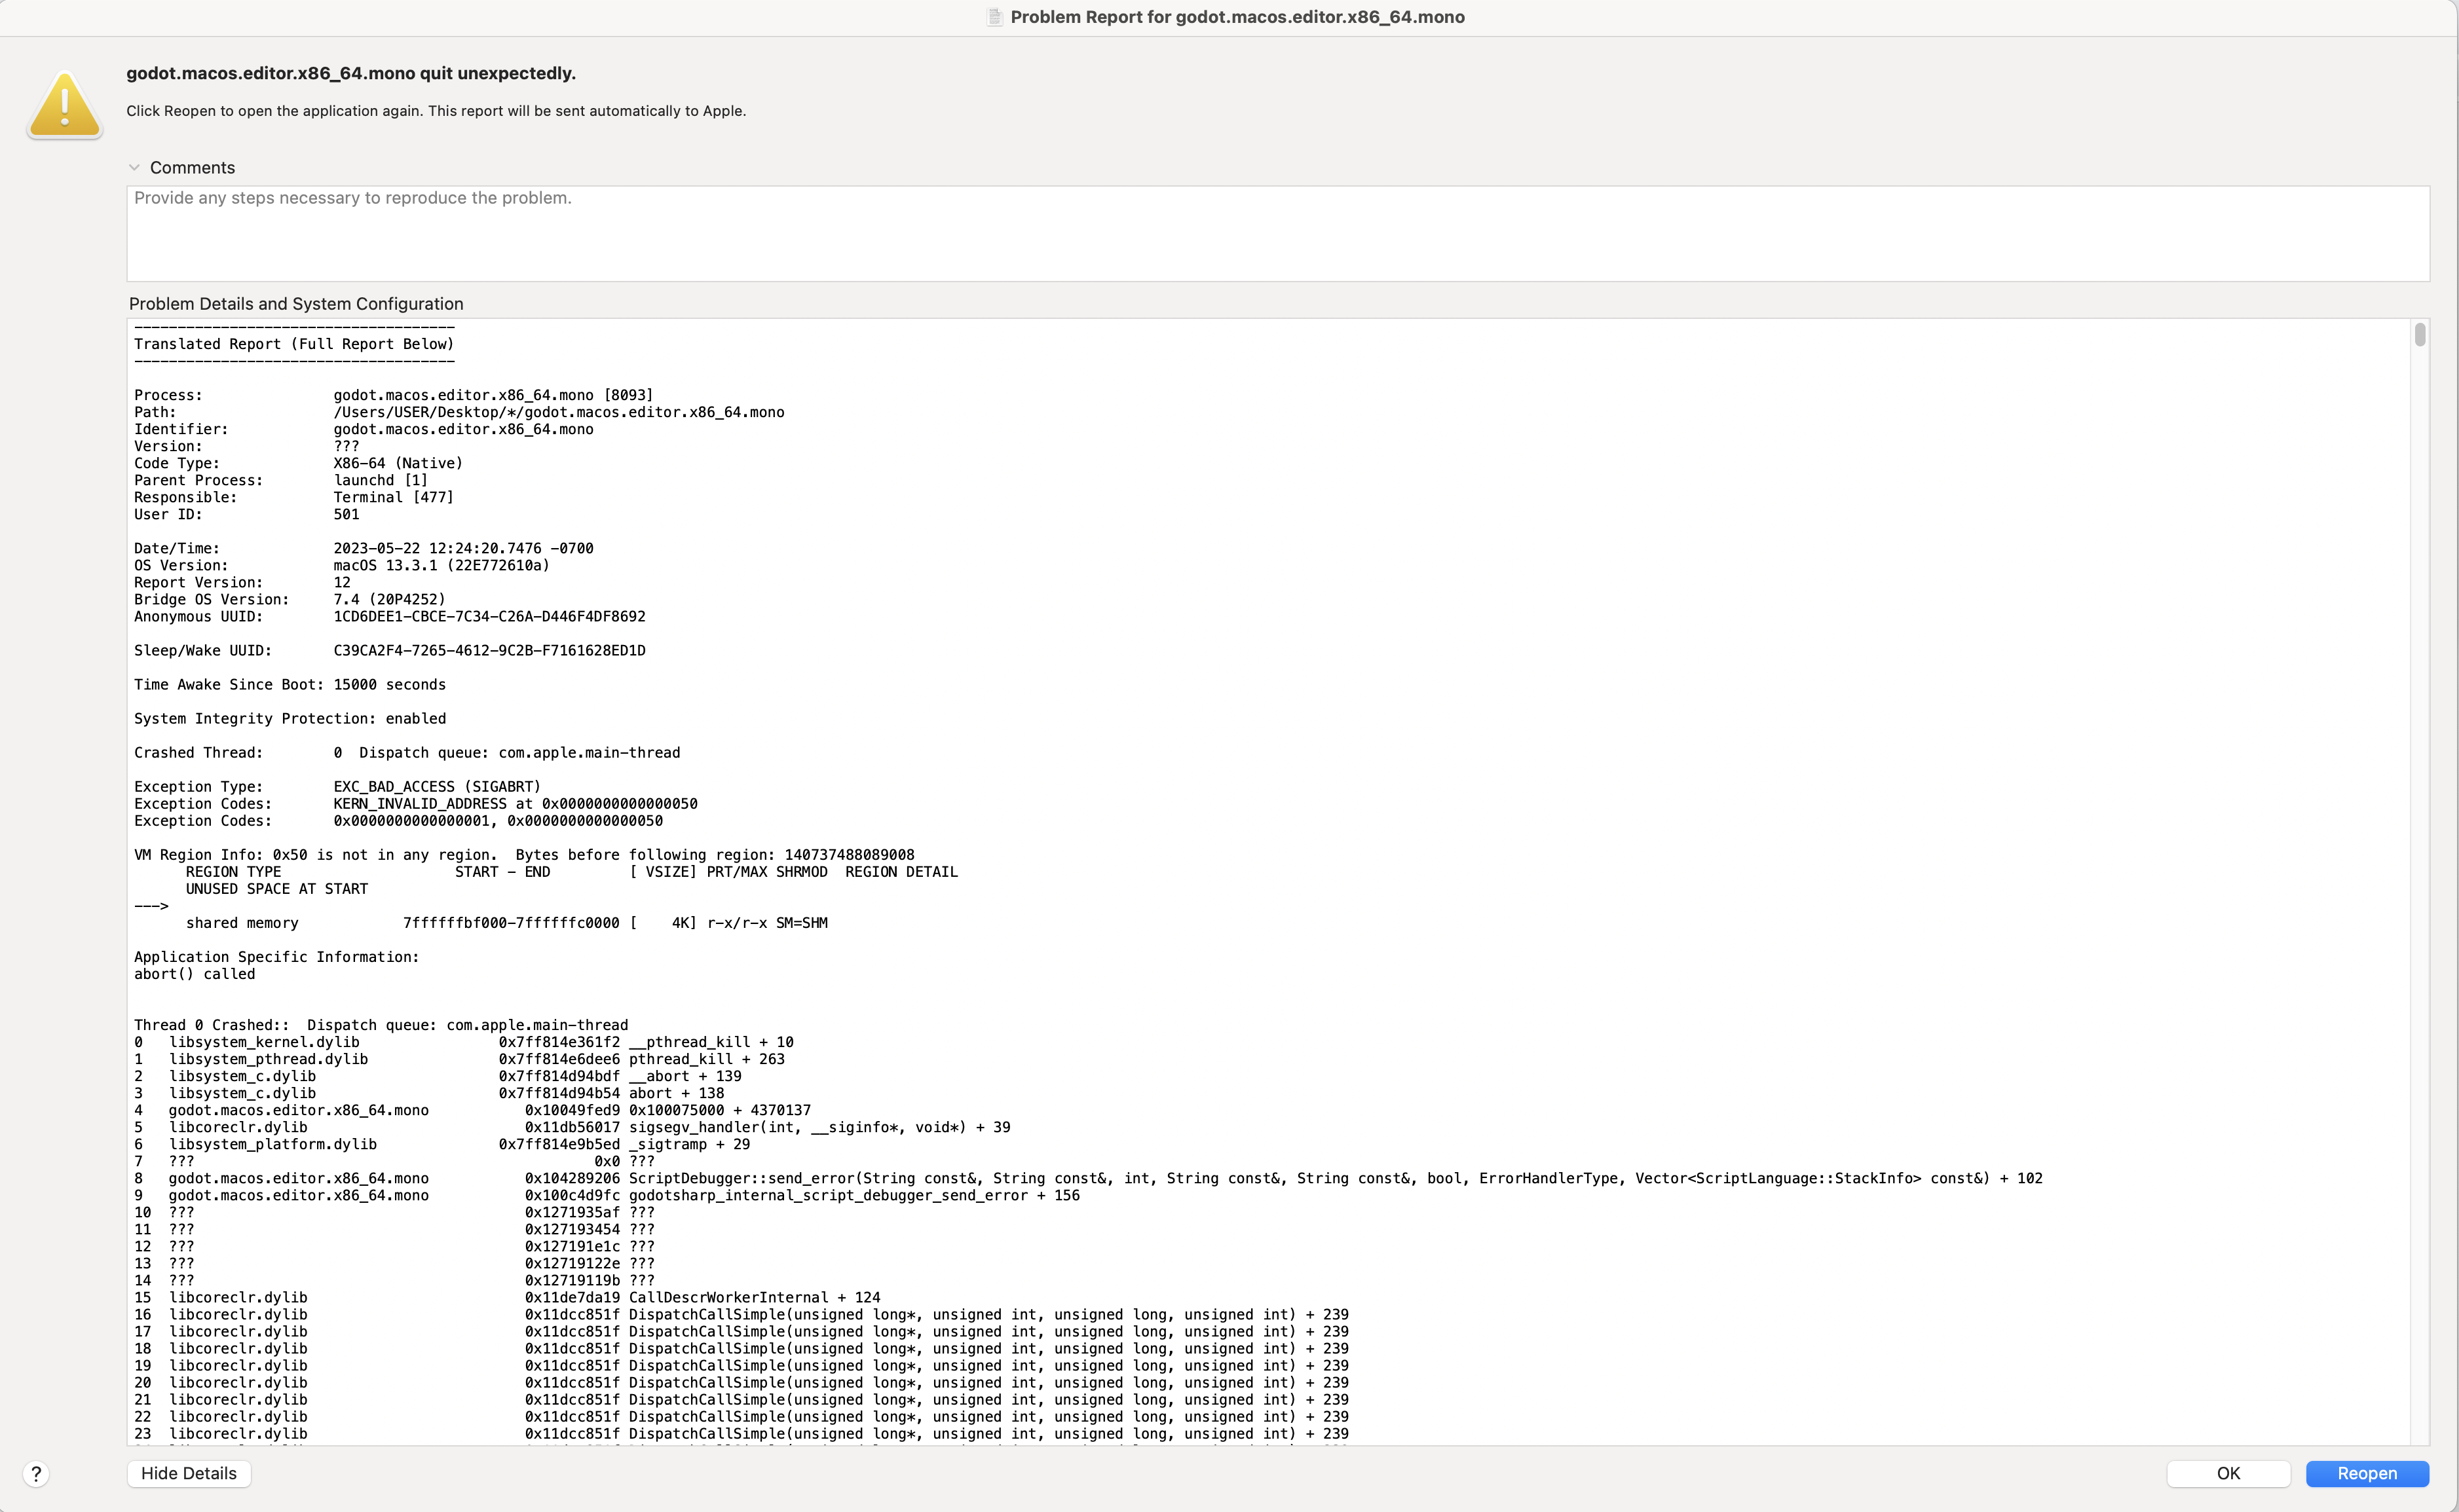The width and height of the screenshot is (2459, 1512).
Task: Click the Problem Report title bar text
Action: 1237,17
